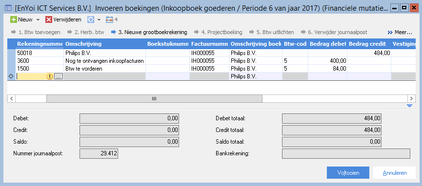Click the Nog te ontvangen inkoopfacturen cell

105,61
